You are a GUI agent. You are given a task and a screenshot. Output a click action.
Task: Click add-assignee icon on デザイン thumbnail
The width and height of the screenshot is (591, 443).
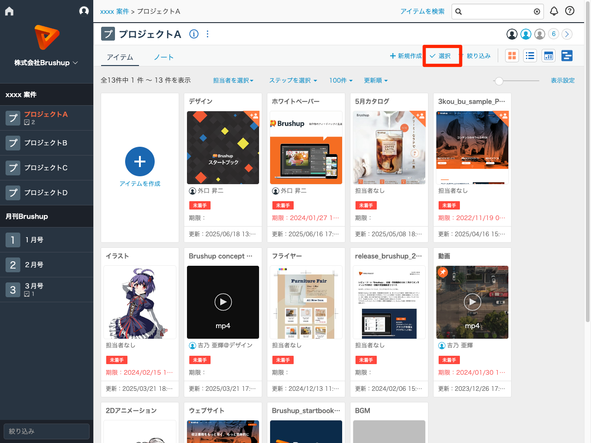[253, 116]
